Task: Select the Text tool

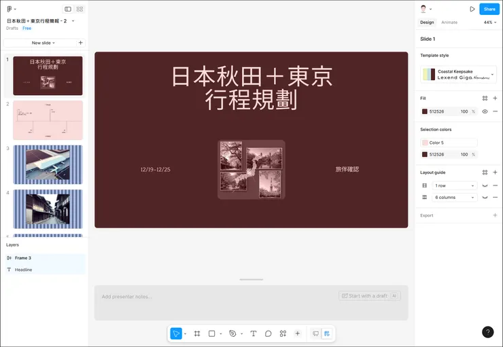Action: tap(253, 333)
